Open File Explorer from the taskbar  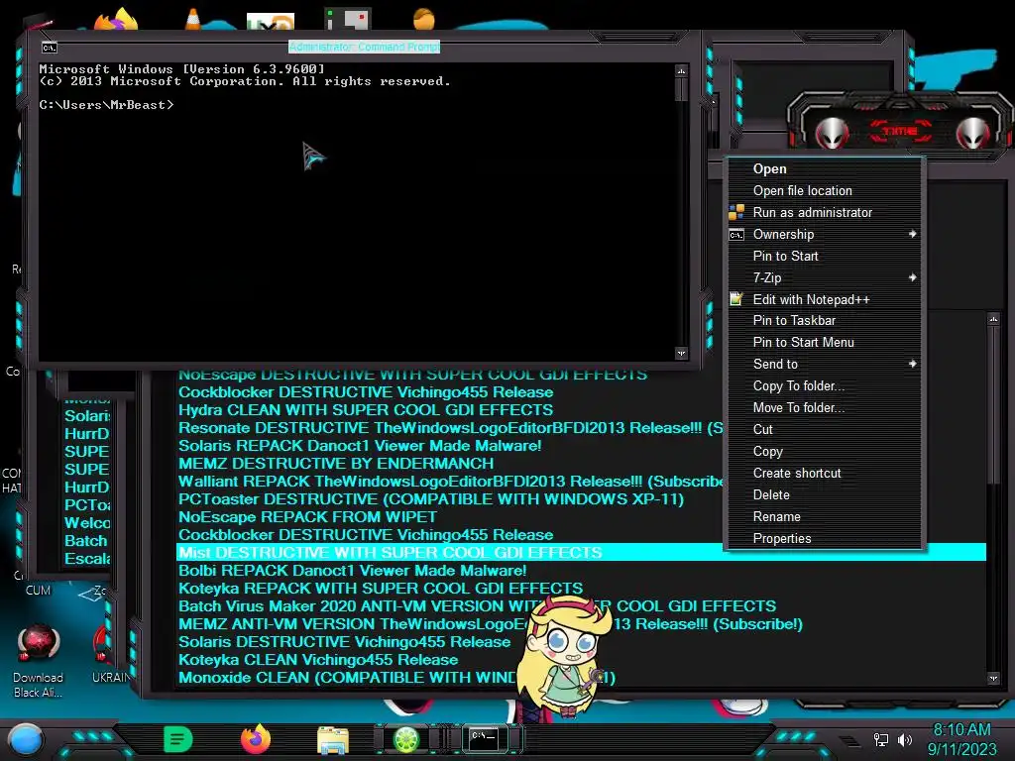click(333, 739)
